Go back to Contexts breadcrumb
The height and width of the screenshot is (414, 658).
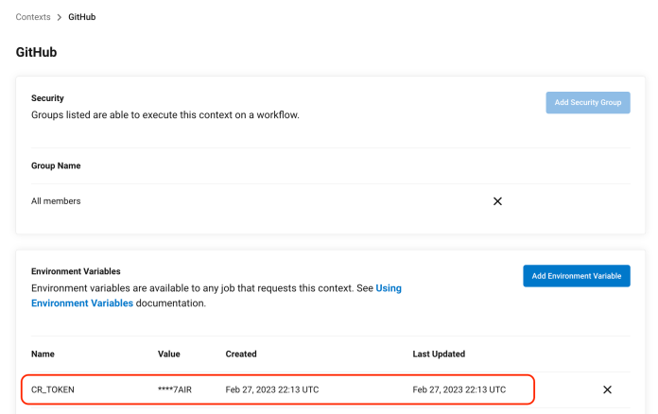(33, 17)
